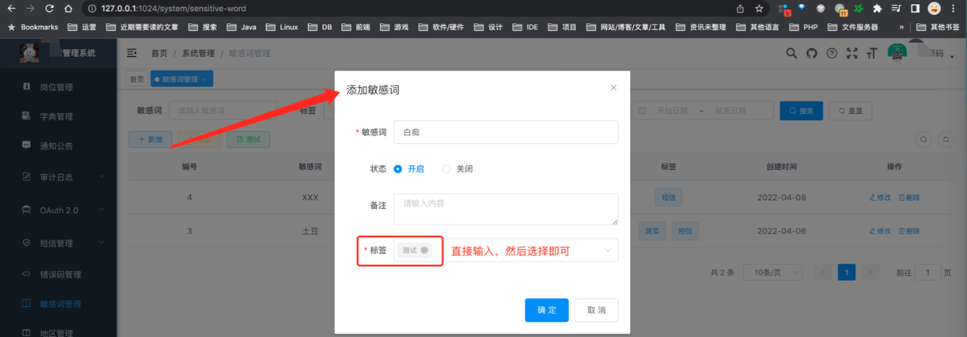Click 修改 link in the 土豆 row

click(x=880, y=231)
